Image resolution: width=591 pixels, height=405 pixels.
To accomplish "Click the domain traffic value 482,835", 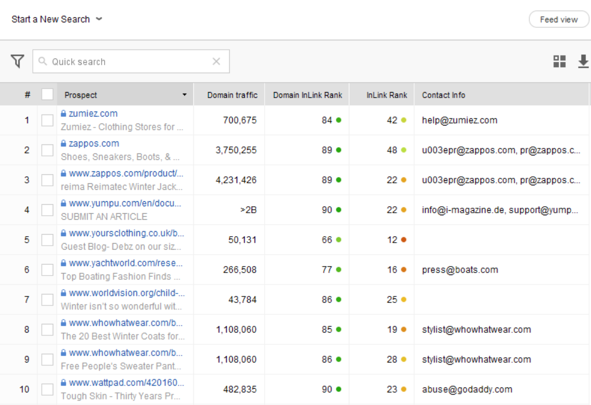I will tap(240, 389).
